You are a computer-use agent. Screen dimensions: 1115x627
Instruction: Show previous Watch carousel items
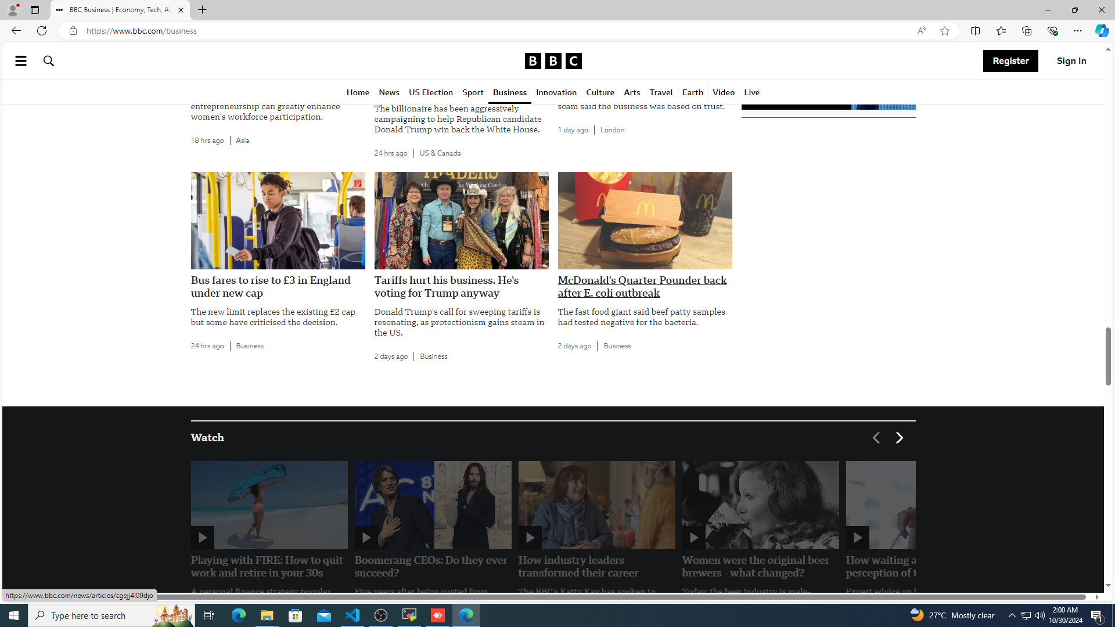point(876,438)
